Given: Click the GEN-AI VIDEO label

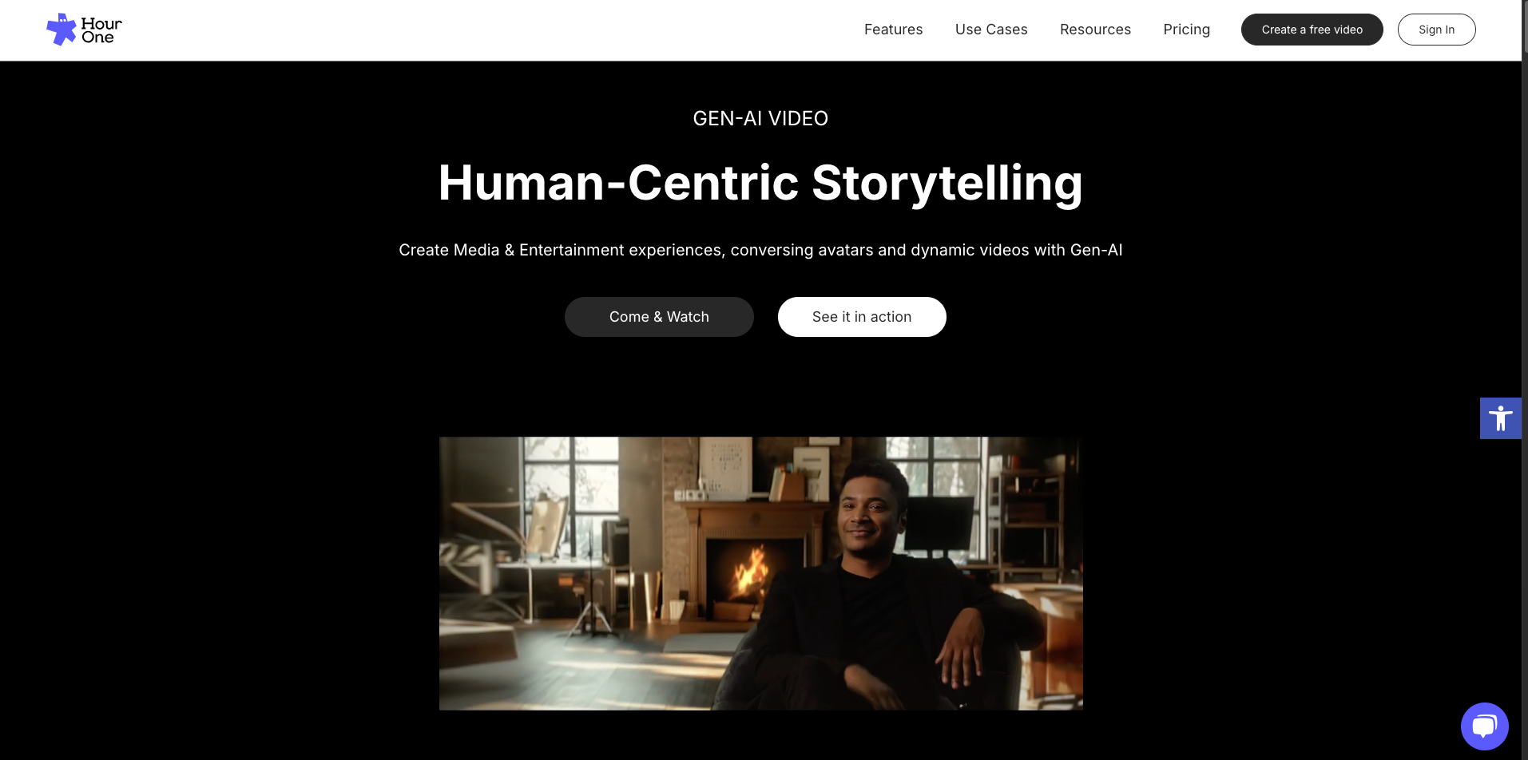Looking at the screenshot, I should click(x=760, y=119).
